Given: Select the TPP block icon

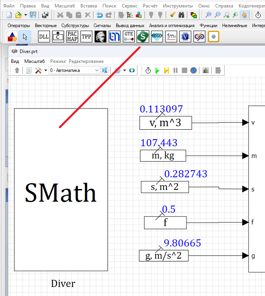Looking at the screenshot, I should click(x=86, y=37).
